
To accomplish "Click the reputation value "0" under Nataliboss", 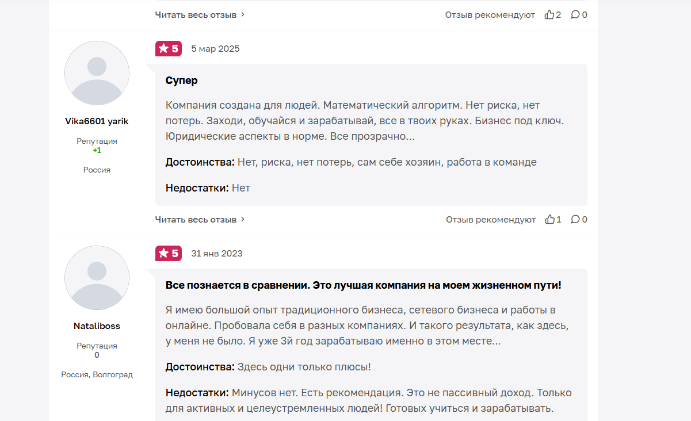I will pos(97,355).
